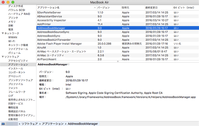
Task: Select パラレル SCSI in the sidebar
Action: click(17, 10)
